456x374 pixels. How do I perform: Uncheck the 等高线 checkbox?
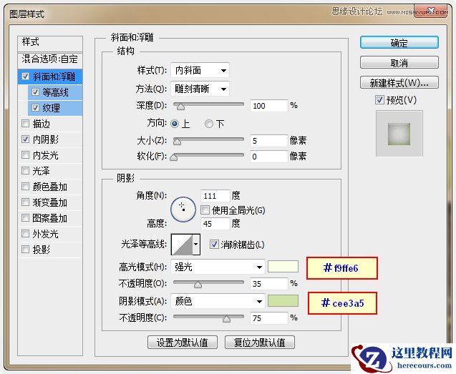click(x=36, y=92)
